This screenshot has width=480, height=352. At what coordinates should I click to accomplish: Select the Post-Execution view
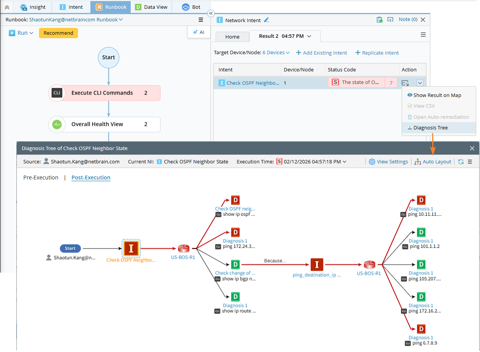coord(91,178)
